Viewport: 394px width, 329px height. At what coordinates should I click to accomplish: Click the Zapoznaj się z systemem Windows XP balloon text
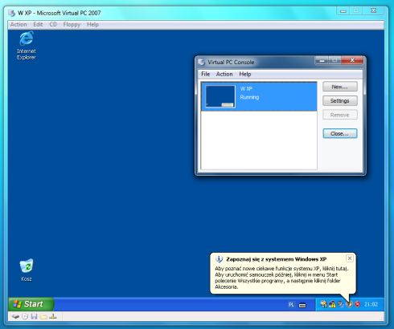click(x=277, y=259)
